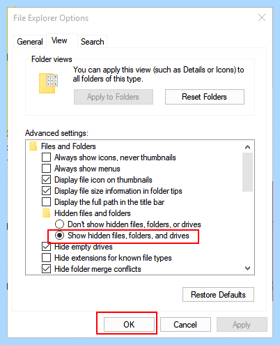Toggle Display file size information in folder tips
The height and width of the screenshot is (345, 280).
pos(46,191)
